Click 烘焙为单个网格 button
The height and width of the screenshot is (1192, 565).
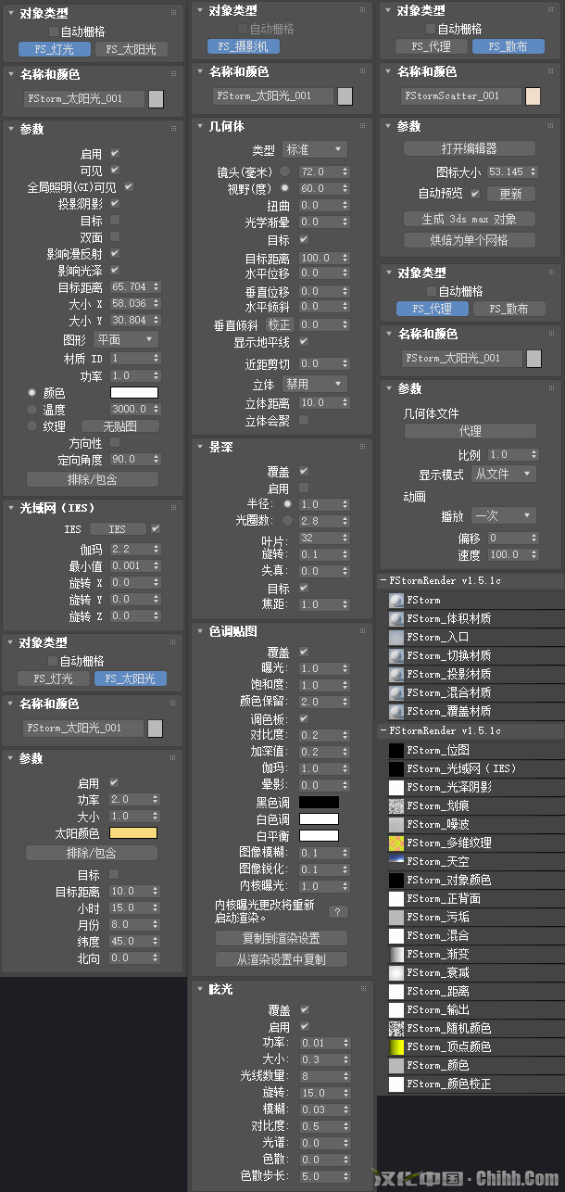(x=470, y=240)
